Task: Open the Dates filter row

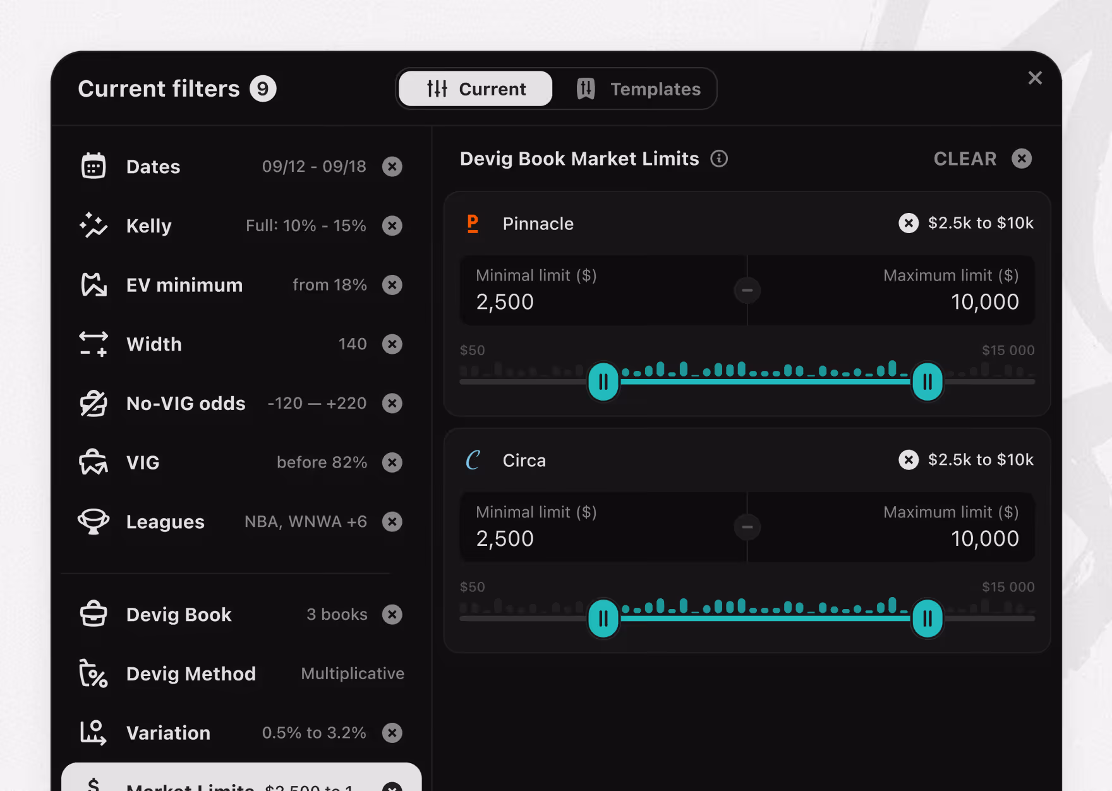Action: [x=241, y=166]
